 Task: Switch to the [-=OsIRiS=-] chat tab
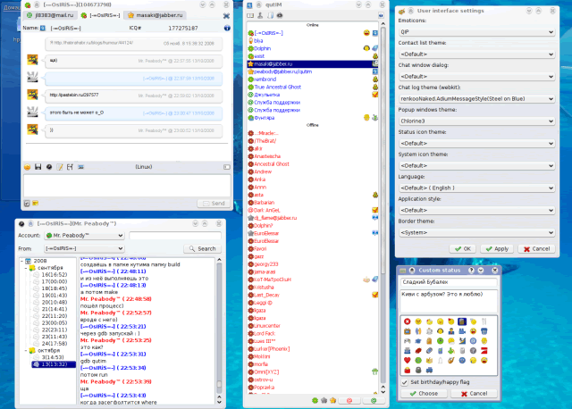(100, 15)
